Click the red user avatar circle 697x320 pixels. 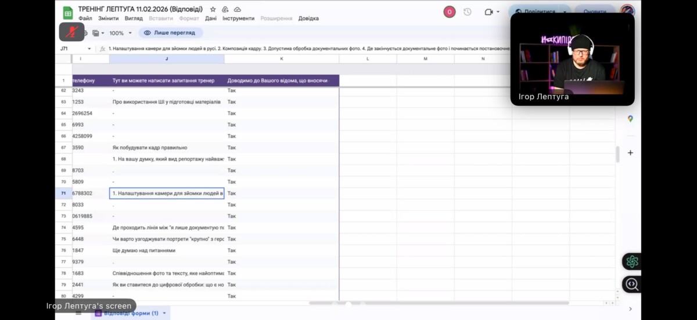pos(449,12)
